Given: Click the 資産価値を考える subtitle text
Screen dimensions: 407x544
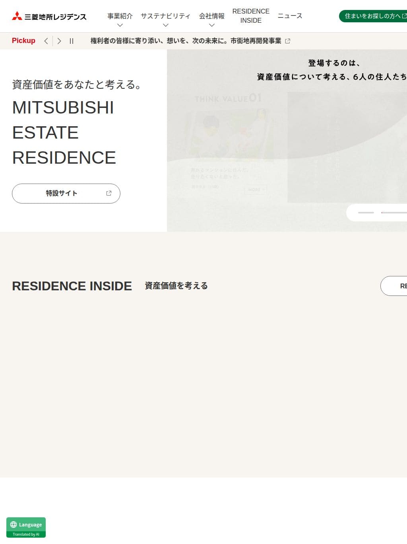Looking at the screenshot, I should click(176, 286).
